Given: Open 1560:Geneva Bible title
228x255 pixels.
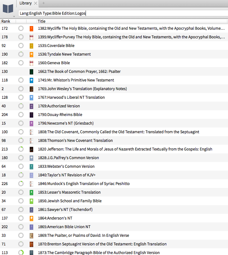Looking at the screenshot, I should [54, 63].
